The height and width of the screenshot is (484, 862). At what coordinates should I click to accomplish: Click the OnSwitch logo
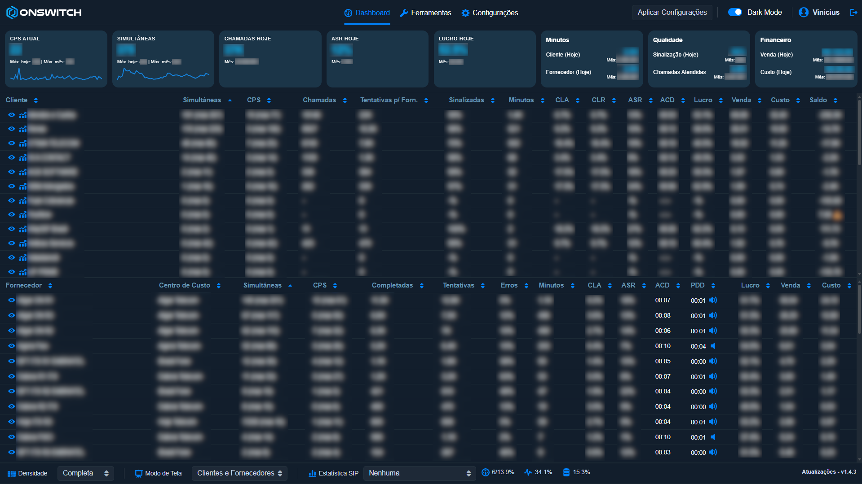44,13
